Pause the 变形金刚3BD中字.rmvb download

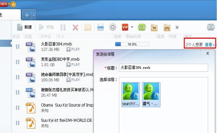pos(18,62)
